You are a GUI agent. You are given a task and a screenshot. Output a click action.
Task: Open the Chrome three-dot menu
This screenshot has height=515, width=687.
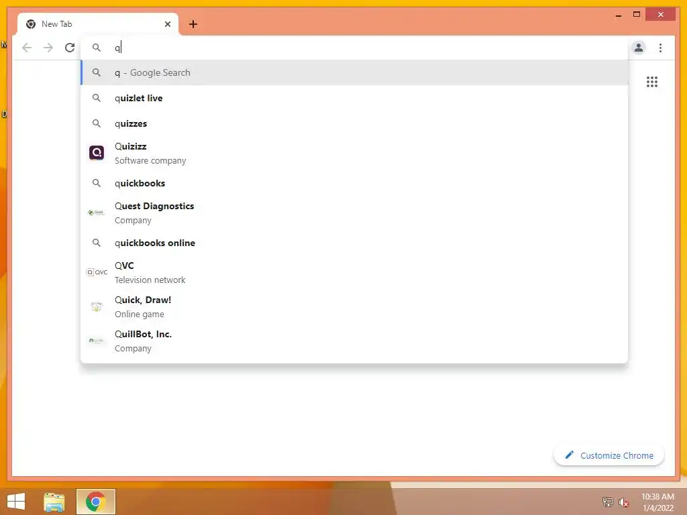tap(660, 48)
